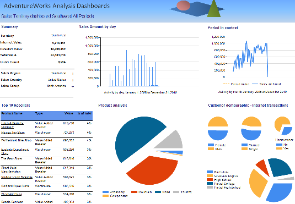Select the Accessory legend swatch

coord(105,192)
